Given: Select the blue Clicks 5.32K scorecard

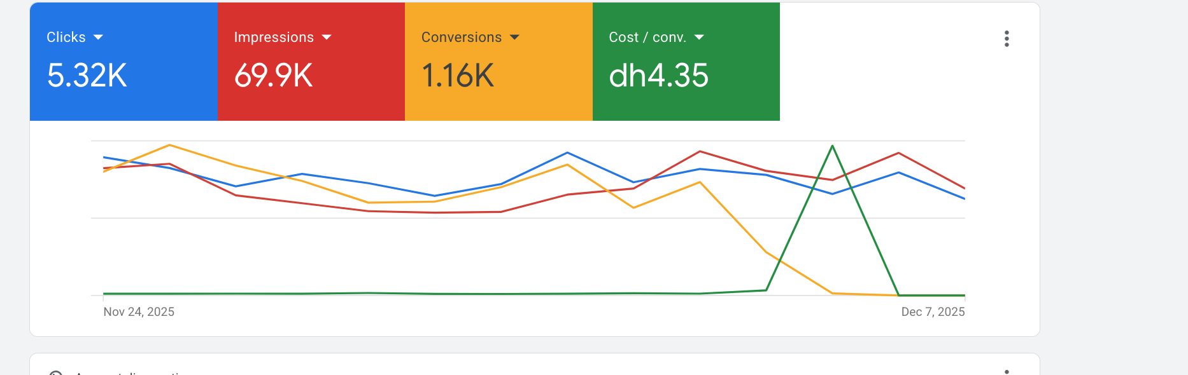Looking at the screenshot, I should 124,62.
